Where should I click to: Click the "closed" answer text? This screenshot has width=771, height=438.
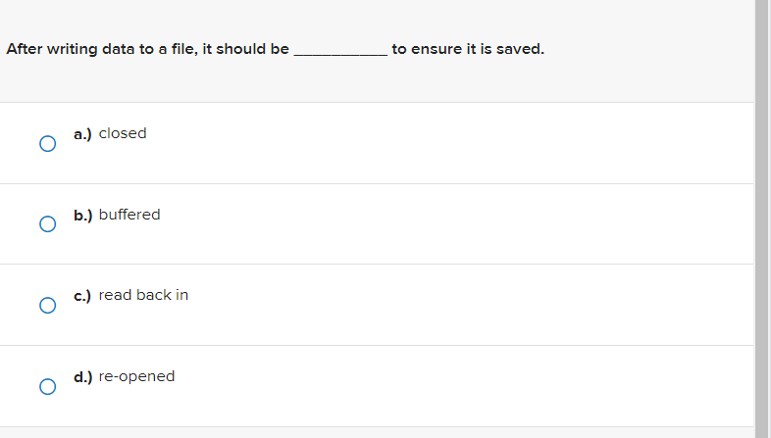pos(123,133)
